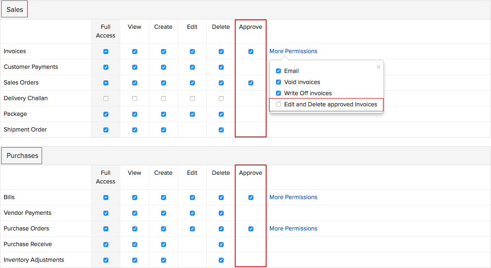Disable Edit permission for Purchase Orders
Screen dimensions: 491x268
tap(192, 228)
